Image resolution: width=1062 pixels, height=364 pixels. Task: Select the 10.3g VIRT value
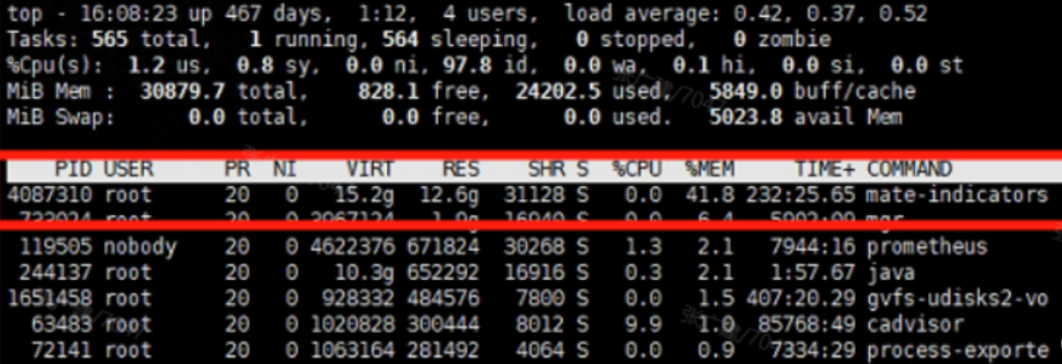pyautogui.click(x=364, y=273)
